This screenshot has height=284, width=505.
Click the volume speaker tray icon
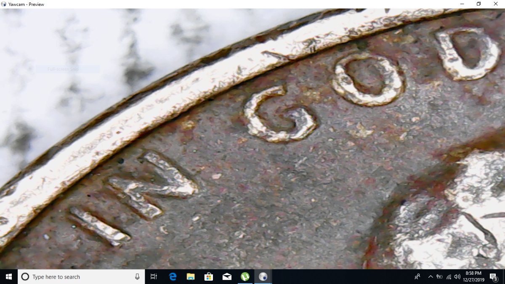point(457,276)
